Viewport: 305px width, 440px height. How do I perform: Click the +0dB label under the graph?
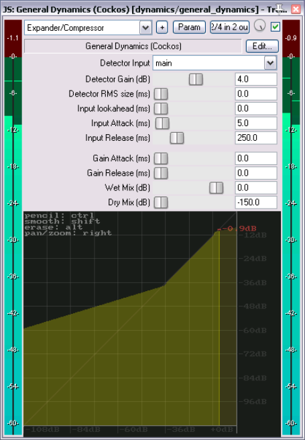(223, 429)
